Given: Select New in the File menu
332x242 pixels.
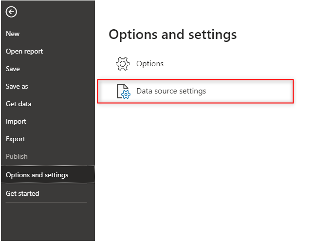Looking at the screenshot, I should [13, 34].
